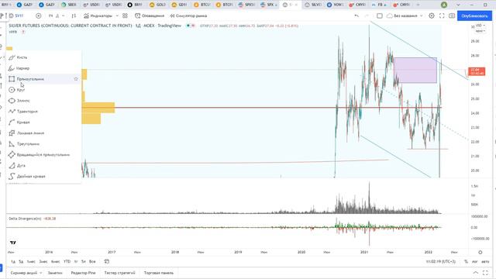Open the USD currency dropdown
Image resolution: width=496 pixels, height=279 pixels.
pyautogui.click(x=480, y=26)
